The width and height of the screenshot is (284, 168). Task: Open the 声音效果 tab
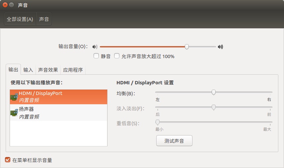coord(48,70)
